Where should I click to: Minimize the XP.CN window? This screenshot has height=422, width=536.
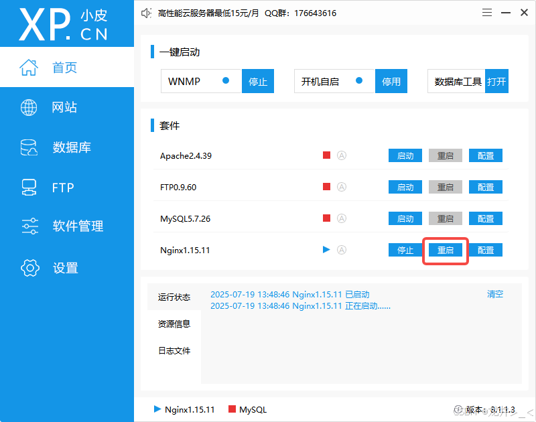[506, 13]
